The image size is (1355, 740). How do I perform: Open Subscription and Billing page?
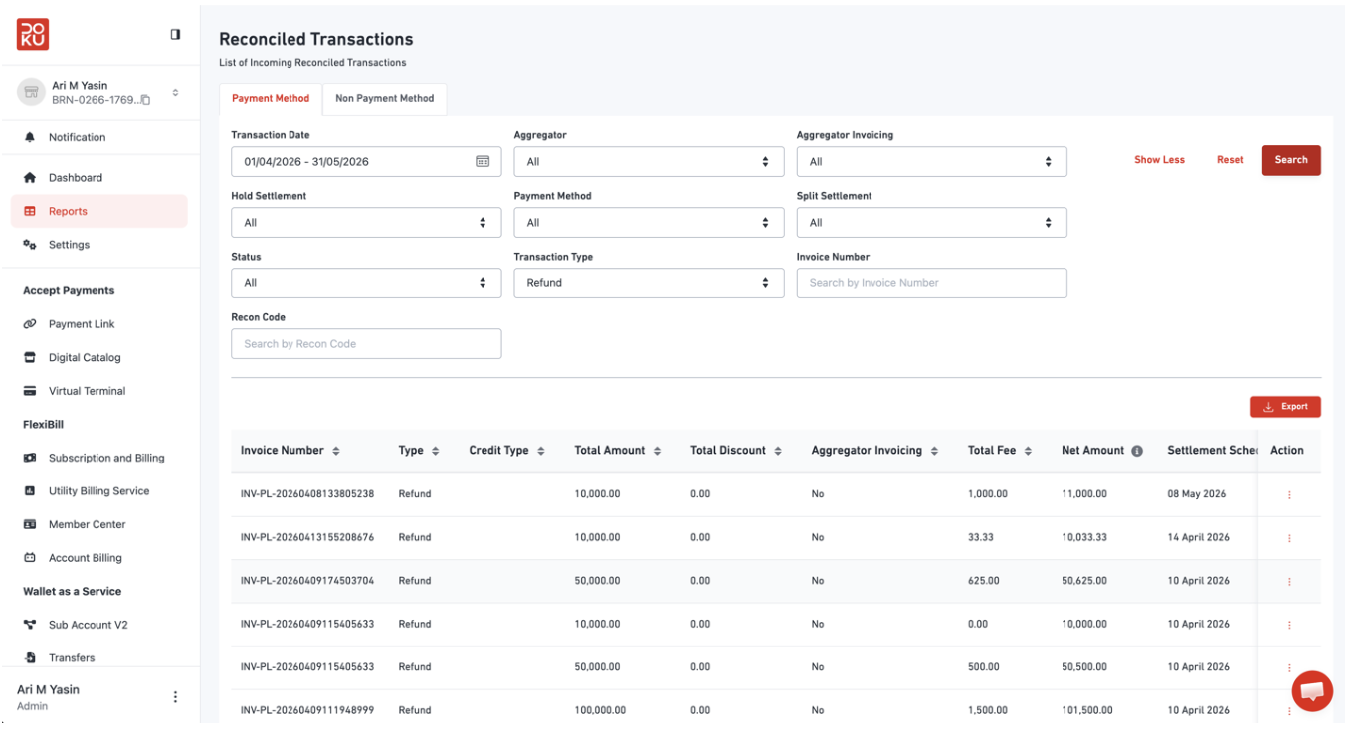click(x=106, y=459)
